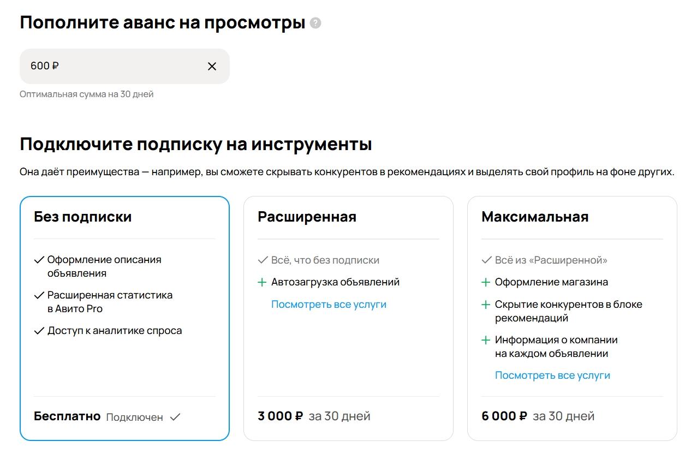Click the plus icon beside Оформление магазина
The image size is (691, 453).
[486, 282]
